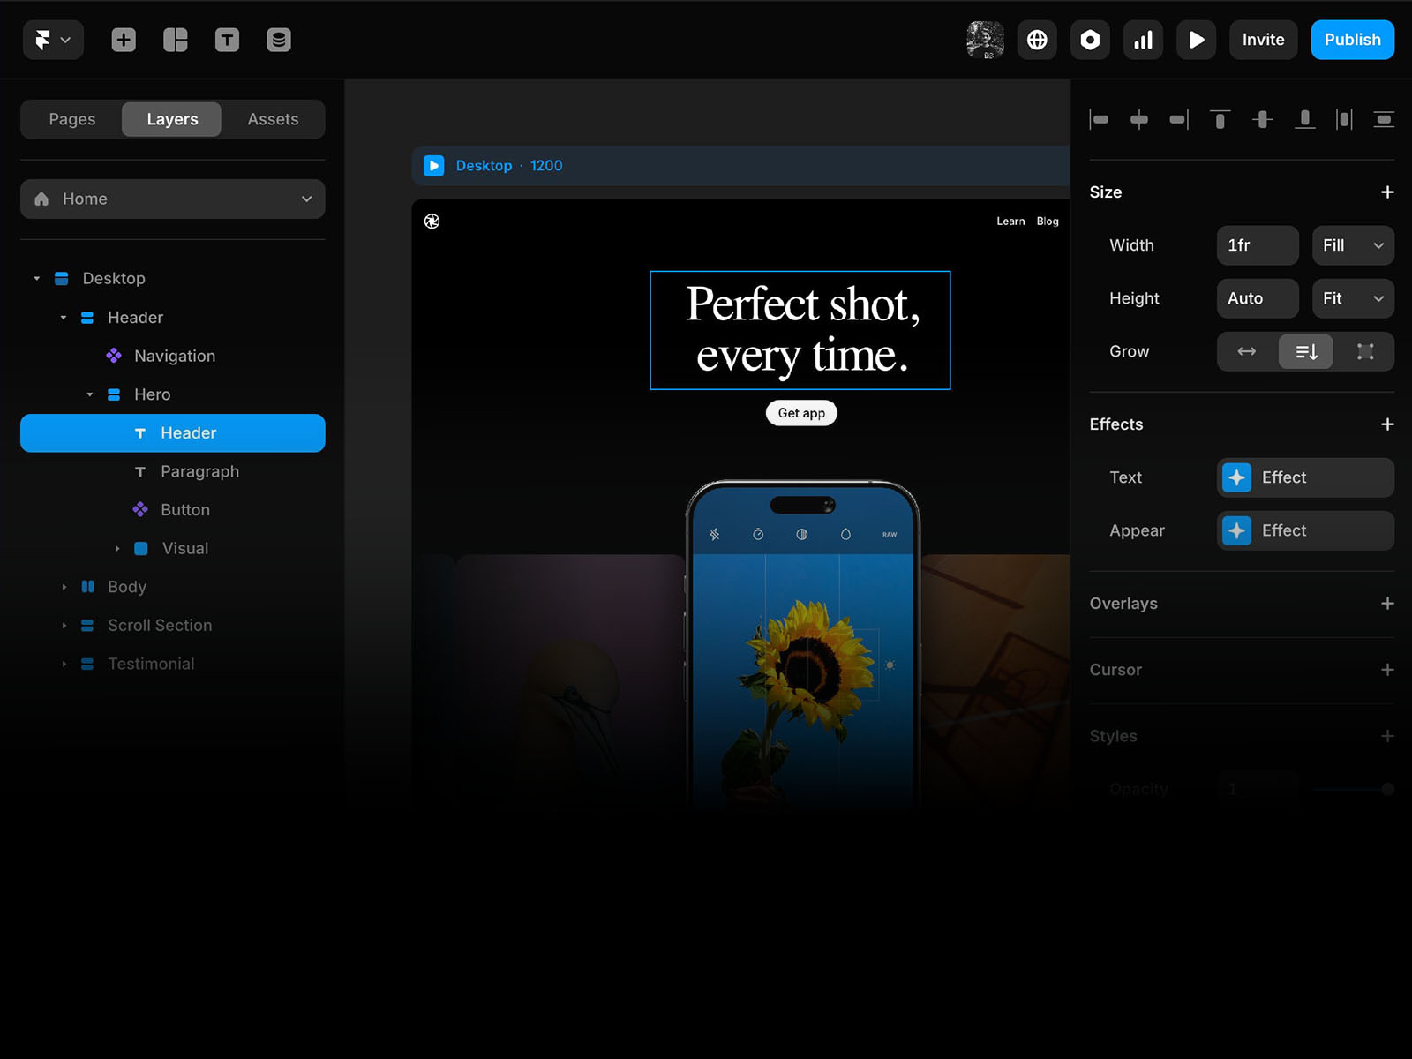1412x1059 pixels.
Task: Align horizontal centers icon
Action: click(x=1139, y=119)
